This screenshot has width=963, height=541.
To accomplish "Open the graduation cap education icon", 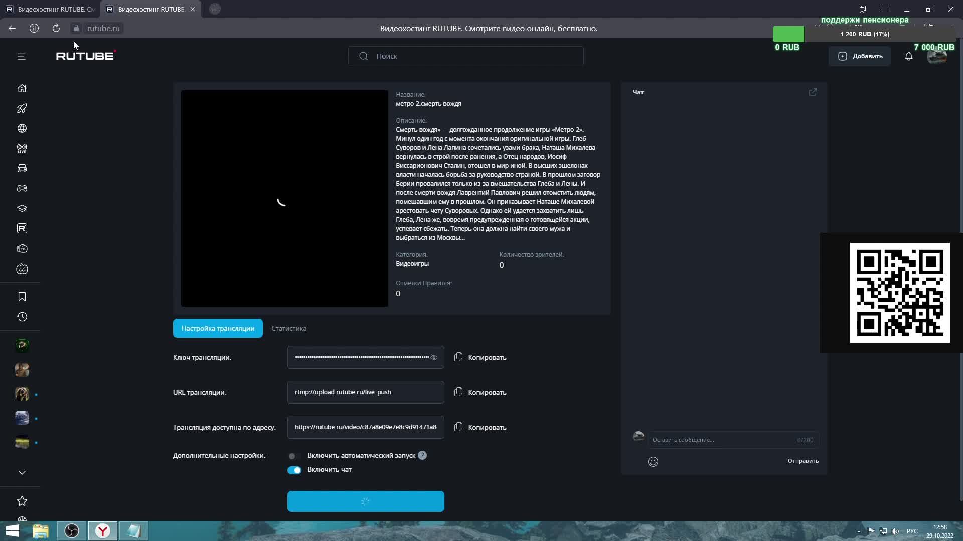I will (22, 208).
